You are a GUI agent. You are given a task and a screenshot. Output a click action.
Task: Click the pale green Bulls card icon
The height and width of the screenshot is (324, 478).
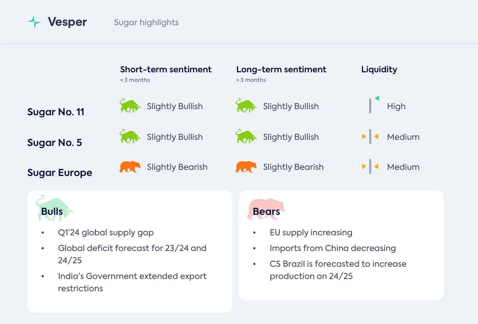[x=54, y=208]
